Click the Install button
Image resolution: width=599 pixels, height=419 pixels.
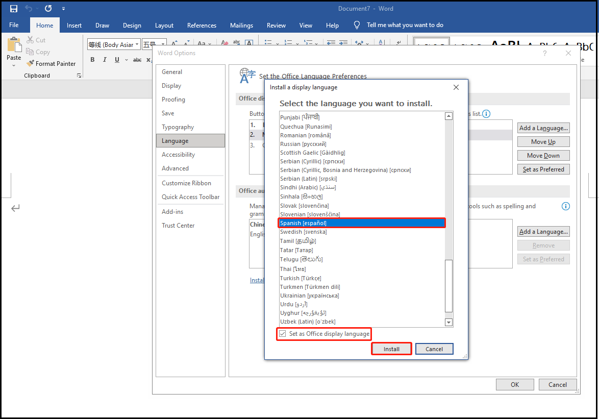tap(391, 349)
